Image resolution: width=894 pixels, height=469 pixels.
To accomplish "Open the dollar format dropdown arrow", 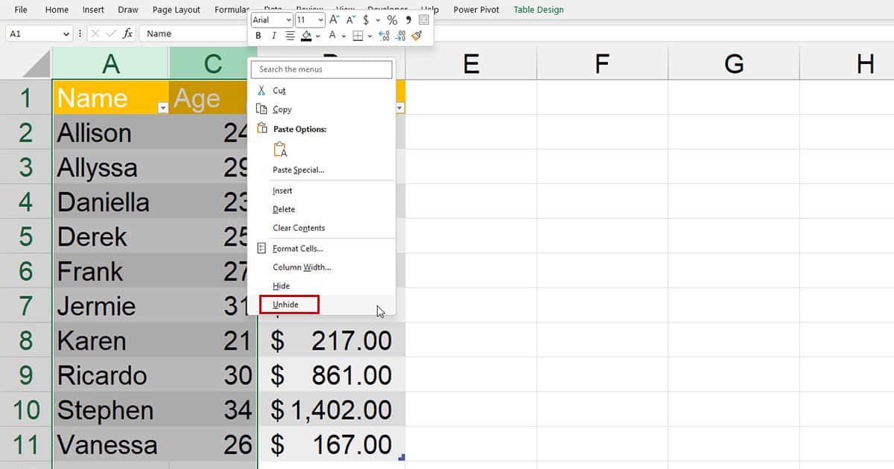I will 378,21.
